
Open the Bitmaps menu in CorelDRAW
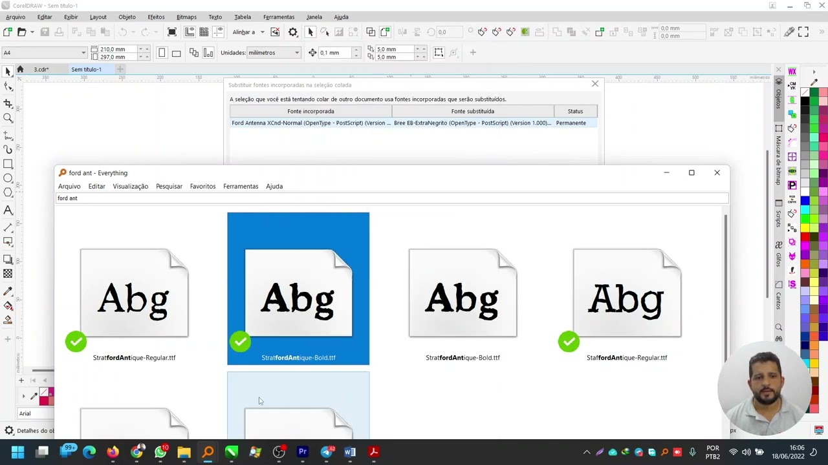point(186,17)
